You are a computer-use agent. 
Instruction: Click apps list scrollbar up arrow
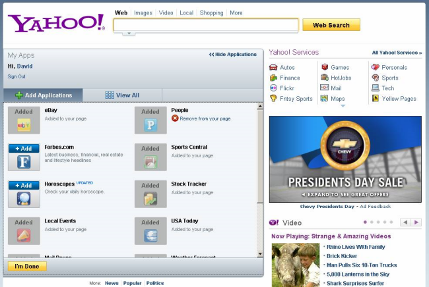coord(260,107)
